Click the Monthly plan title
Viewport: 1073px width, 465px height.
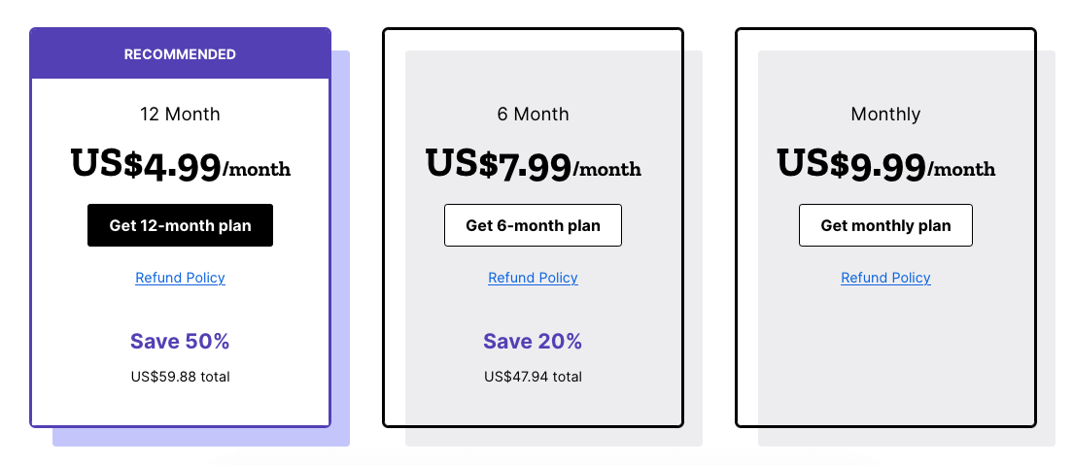point(885,114)
